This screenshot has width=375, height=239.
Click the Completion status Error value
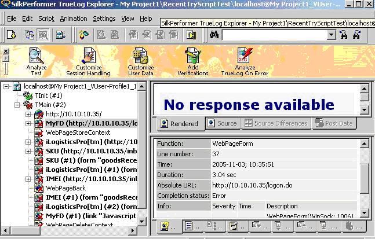click(x=219, y=196)
